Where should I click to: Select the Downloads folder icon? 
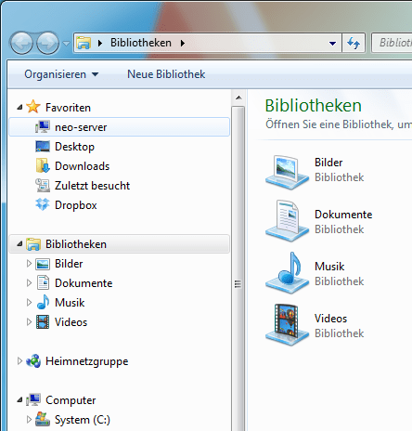[x=43, y=166]
